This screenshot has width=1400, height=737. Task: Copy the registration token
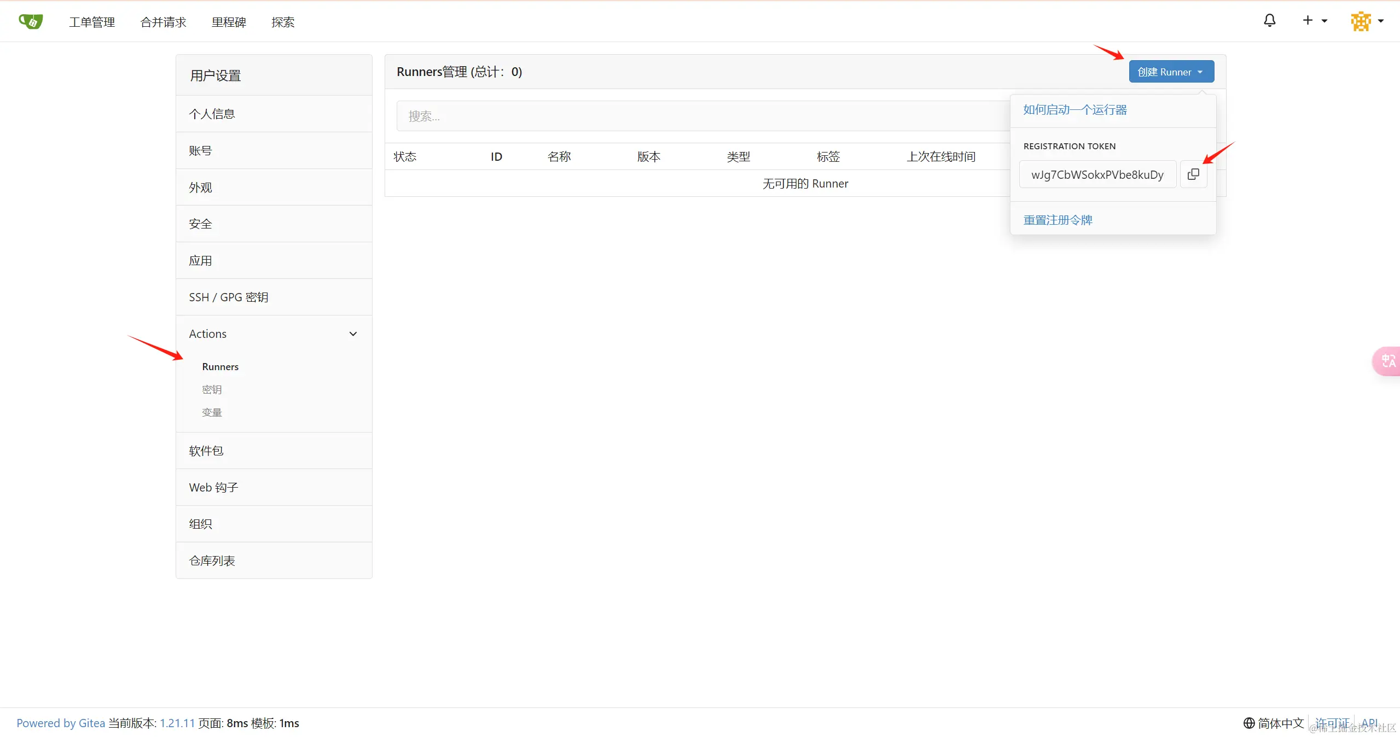[1193, 174]
